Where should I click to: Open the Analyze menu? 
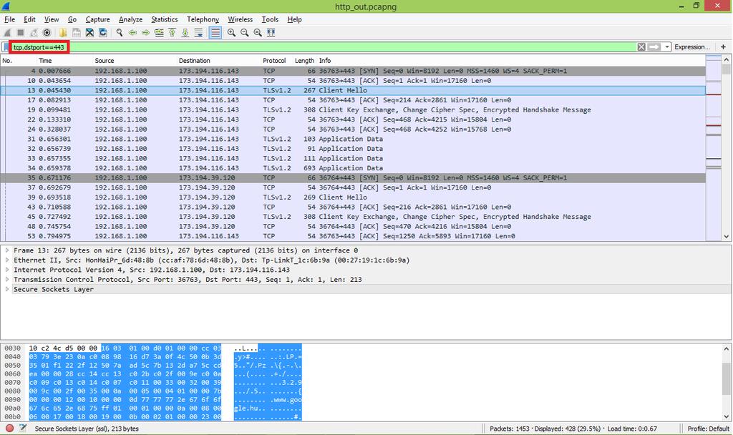[130, 19]
